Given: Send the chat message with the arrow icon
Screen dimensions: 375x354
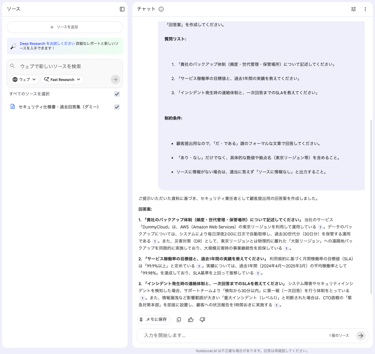Looking at the screenshot, I should (x=361, y=336).
